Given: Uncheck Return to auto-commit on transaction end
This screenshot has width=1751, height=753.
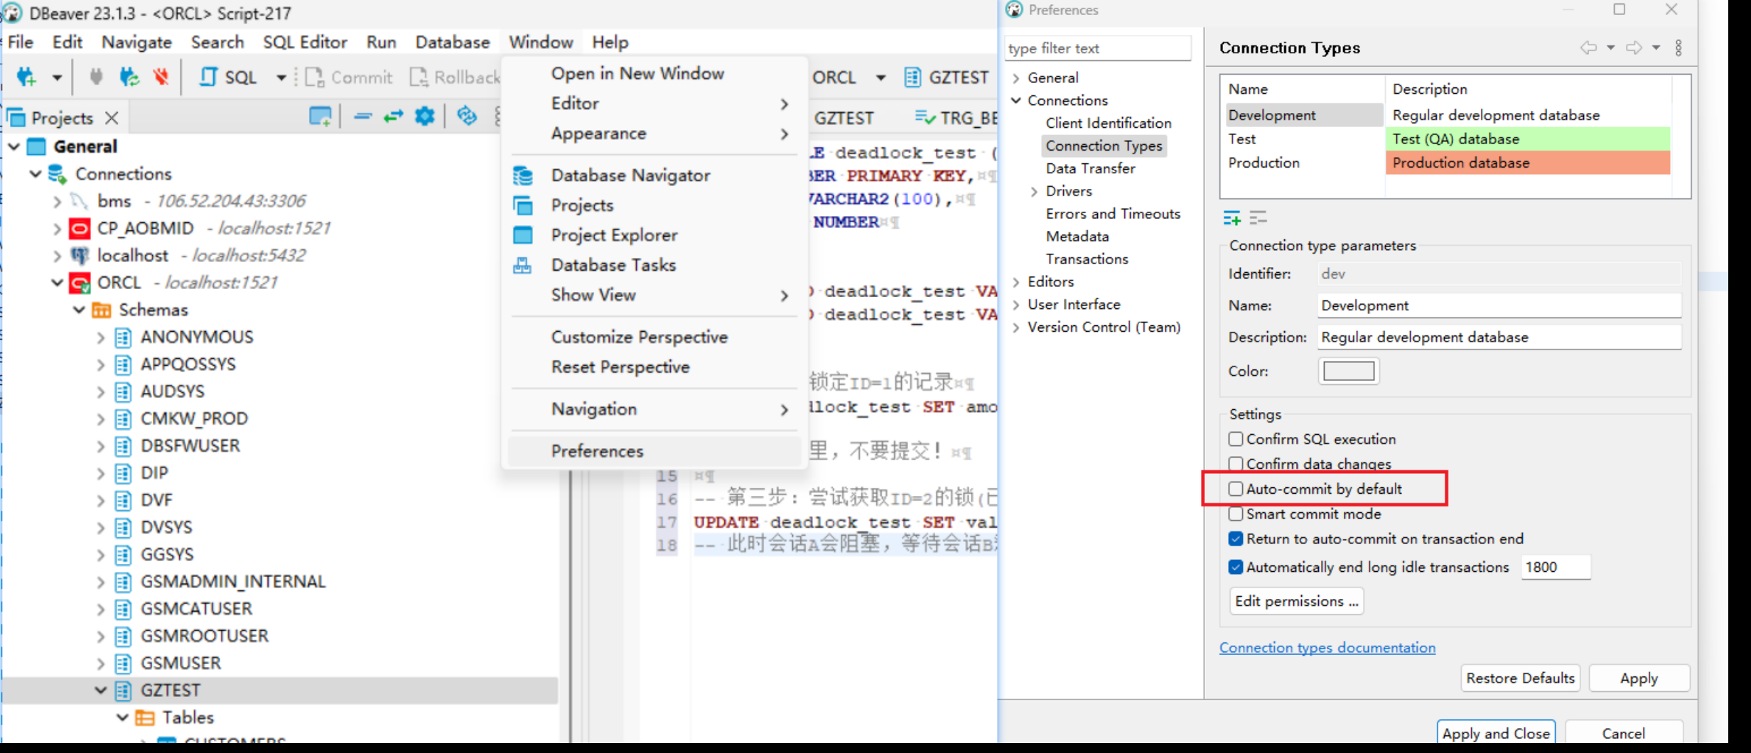Looking at the screenshot, I should click(x=1236, y=538).
